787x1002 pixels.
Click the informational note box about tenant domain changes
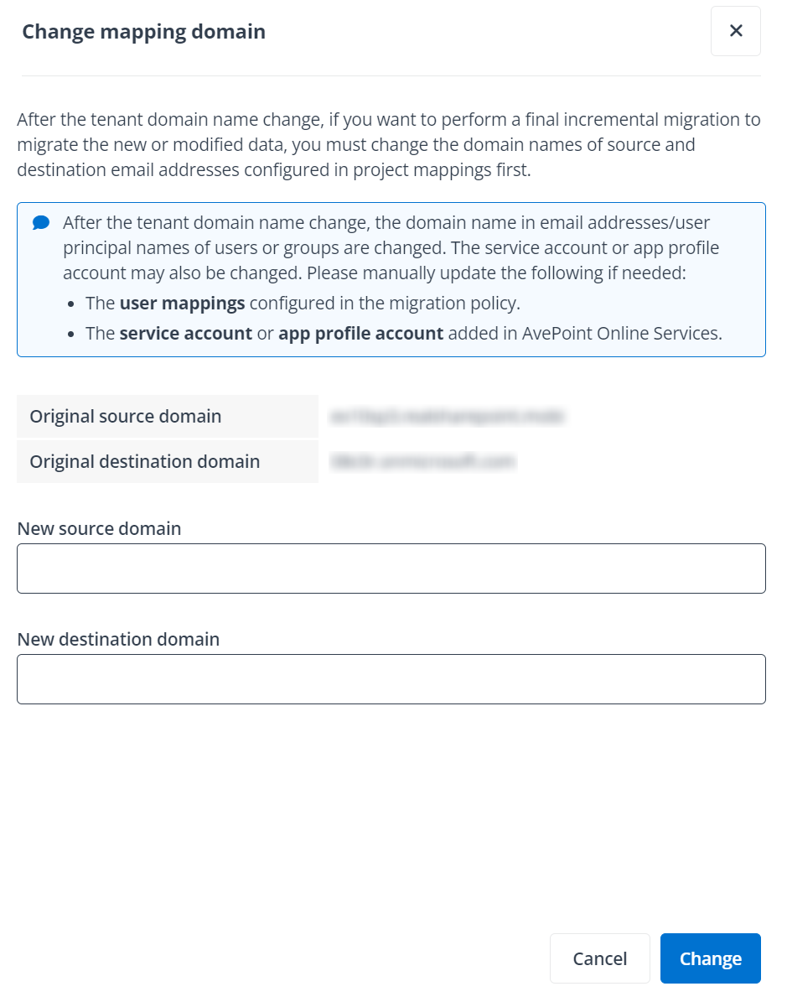coord(391,279)
